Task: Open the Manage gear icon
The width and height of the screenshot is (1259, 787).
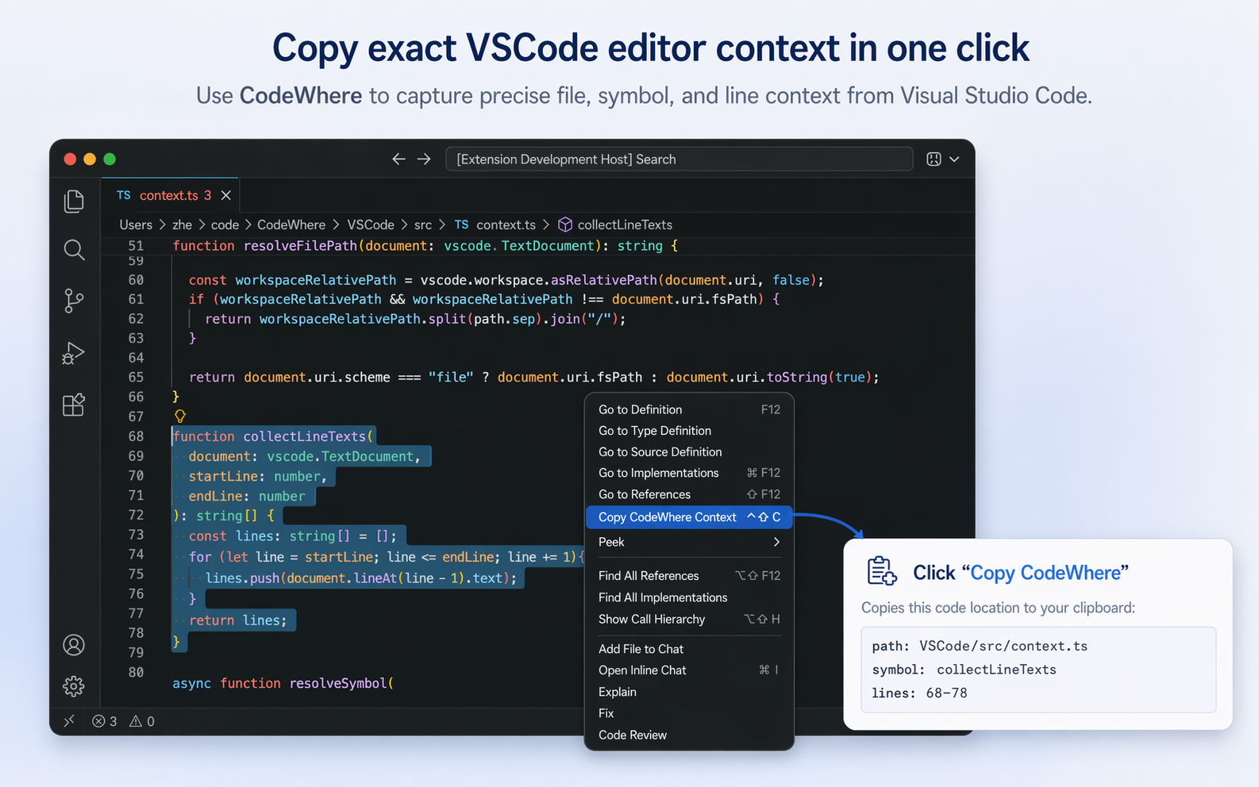Action: click(74, 686)
